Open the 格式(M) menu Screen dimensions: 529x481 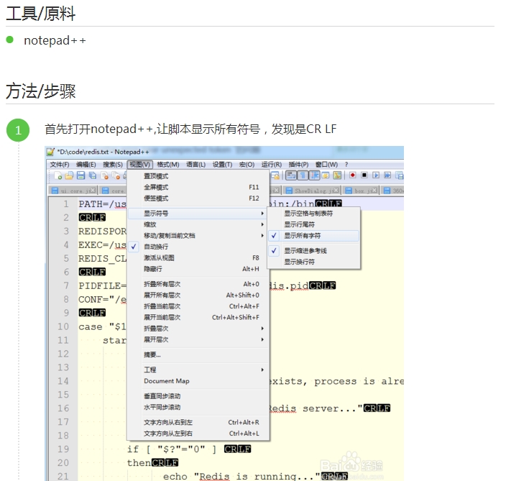pyautogui.click(x=168, y=165)
